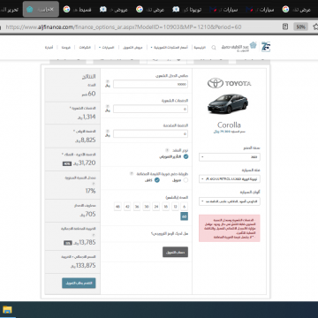Click the first payment value 8,825
Viewport: 318px width, 318px height.
pos(87,140)
